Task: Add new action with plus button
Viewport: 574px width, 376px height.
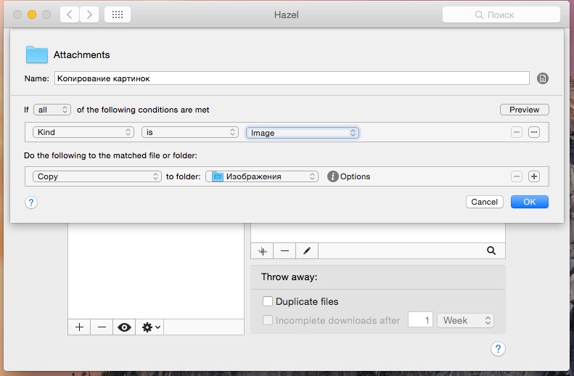Action: (x=534, y=176)
